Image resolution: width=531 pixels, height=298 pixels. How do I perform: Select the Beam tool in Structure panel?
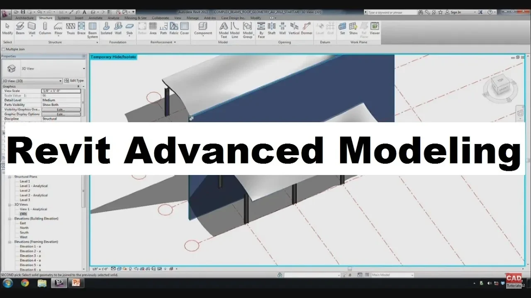click(x=20, y=28)
